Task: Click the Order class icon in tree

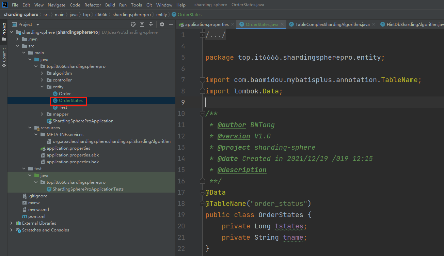Action: coord(55,94)
